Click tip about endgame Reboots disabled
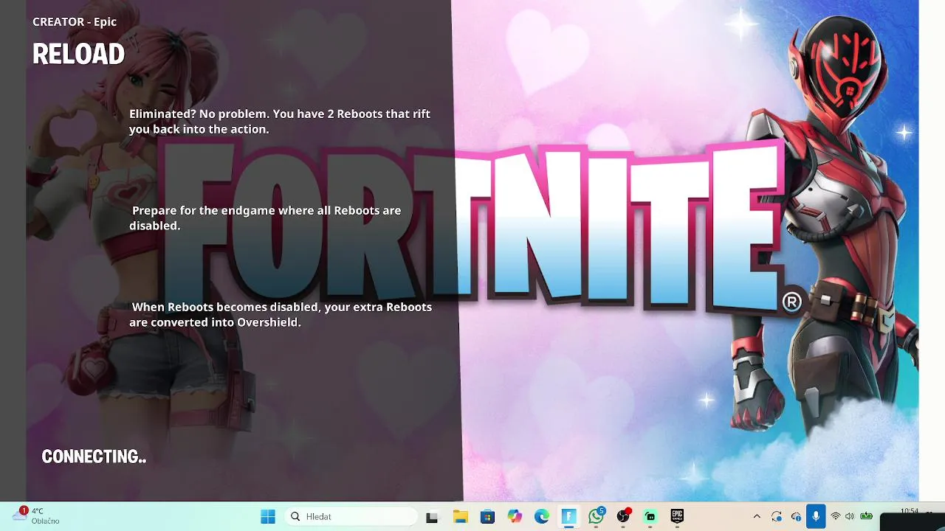945x531 pixels. point(266,218)
